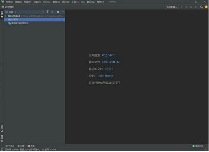Viewport: 209px width, 152px height.
Task: Open the 代码 (Code) menu
Action: click(x=47, y=2)
